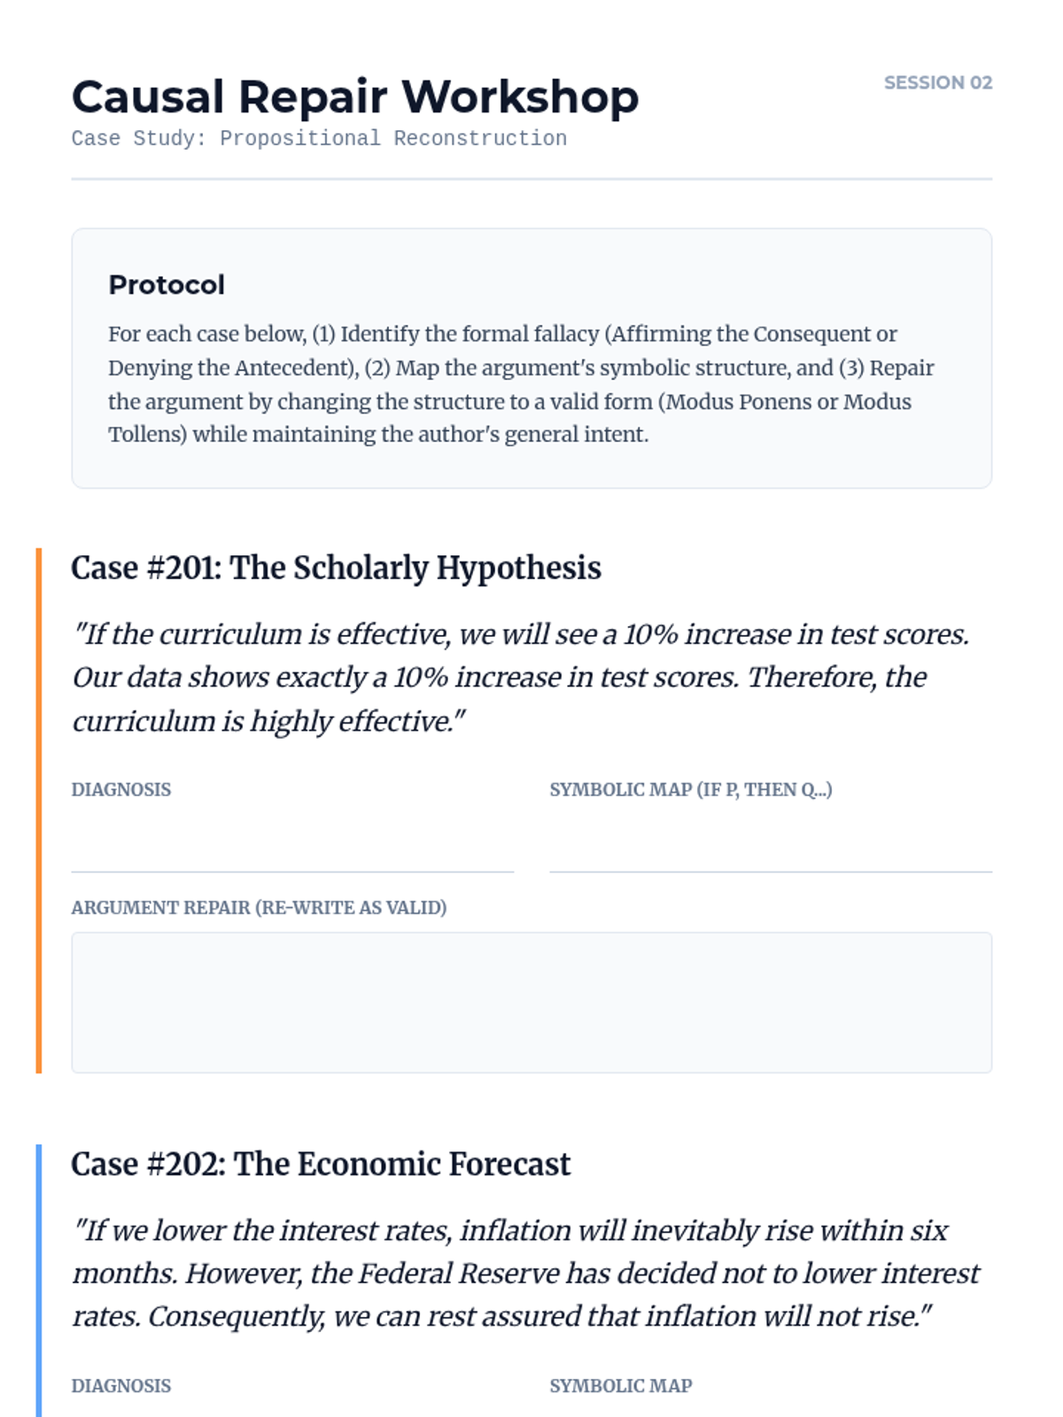Click inside the Argument Repair text box

click(531, 1003)
